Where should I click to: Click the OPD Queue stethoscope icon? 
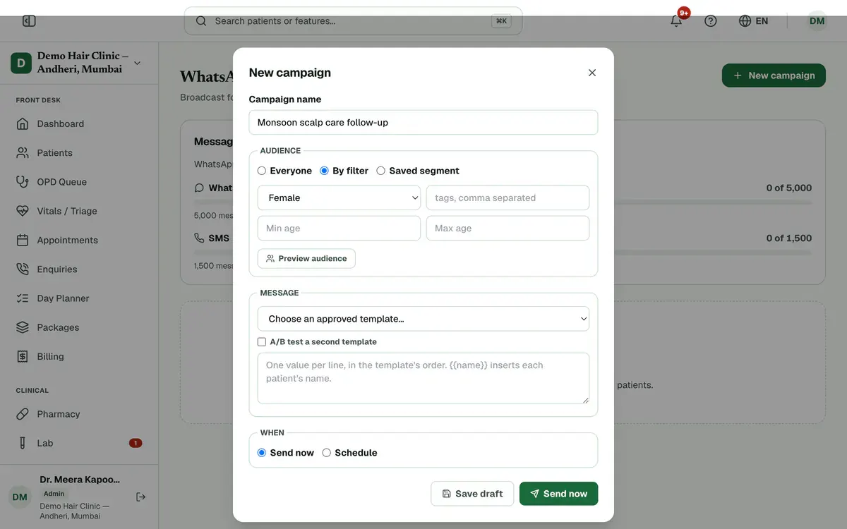[23, 182]
